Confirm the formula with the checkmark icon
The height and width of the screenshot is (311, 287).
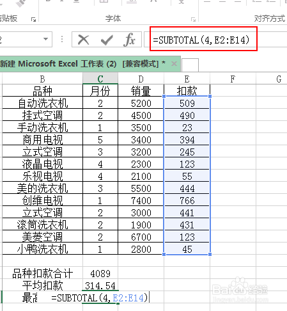tap(107, 40)
